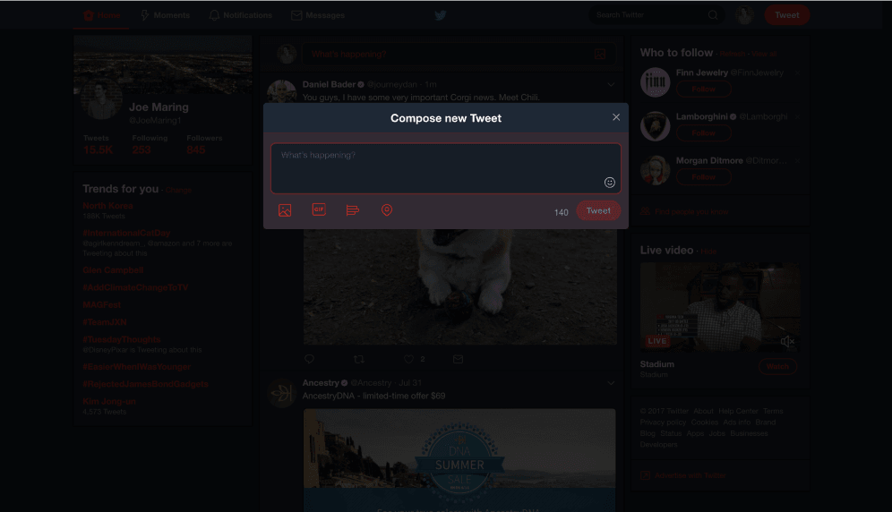892x512 pixels.
Task: Add a GIF to the tweet
Action: 319,209
